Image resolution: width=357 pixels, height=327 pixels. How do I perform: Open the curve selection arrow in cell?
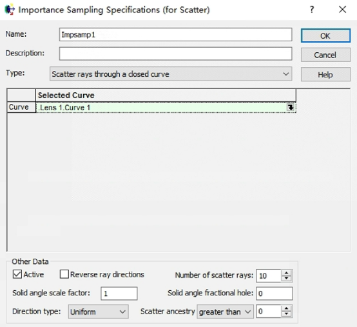click(291, 107)
